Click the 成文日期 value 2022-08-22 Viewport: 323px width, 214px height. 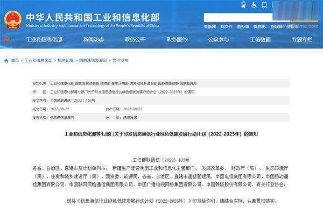point(60,109)
